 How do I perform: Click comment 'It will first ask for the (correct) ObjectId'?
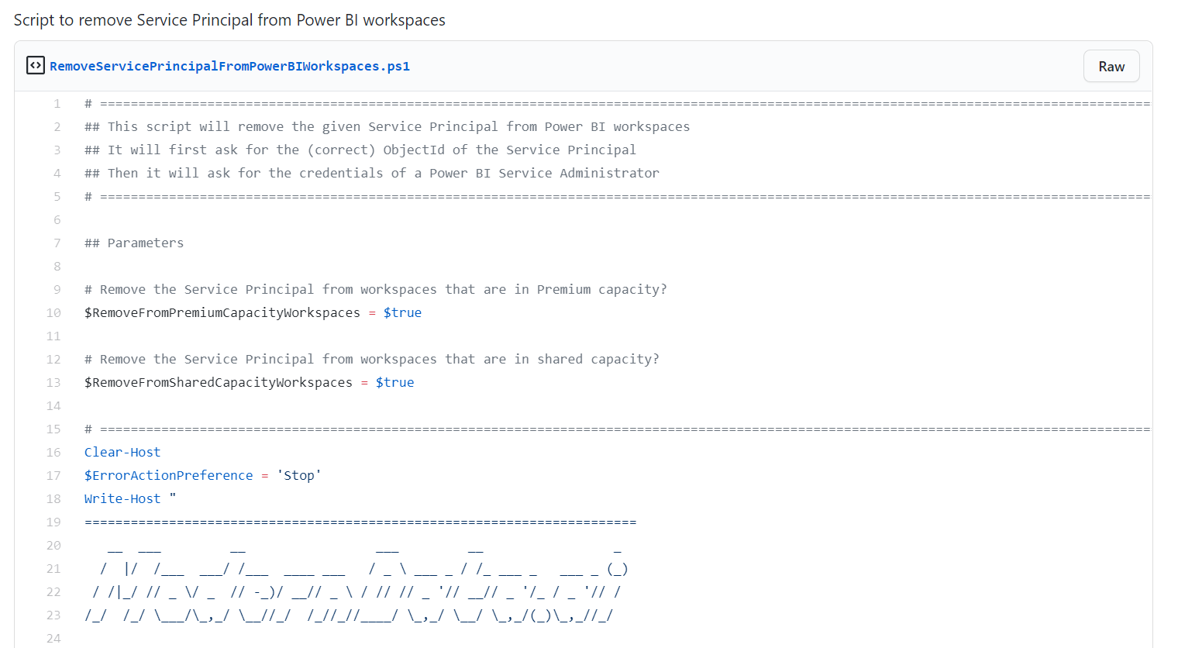[360, 150]
